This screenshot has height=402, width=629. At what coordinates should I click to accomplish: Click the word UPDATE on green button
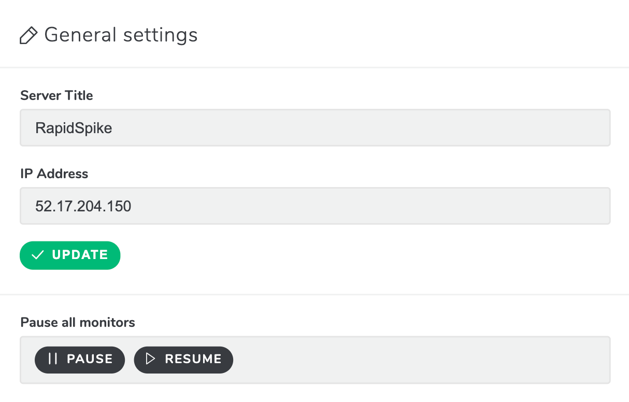pos(80,255)
